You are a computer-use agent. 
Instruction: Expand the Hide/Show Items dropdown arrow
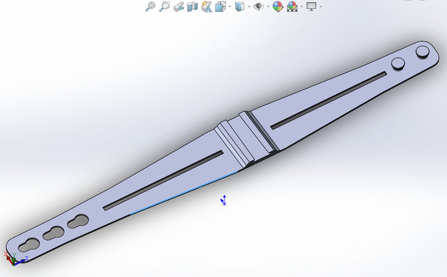coord(268,7)
